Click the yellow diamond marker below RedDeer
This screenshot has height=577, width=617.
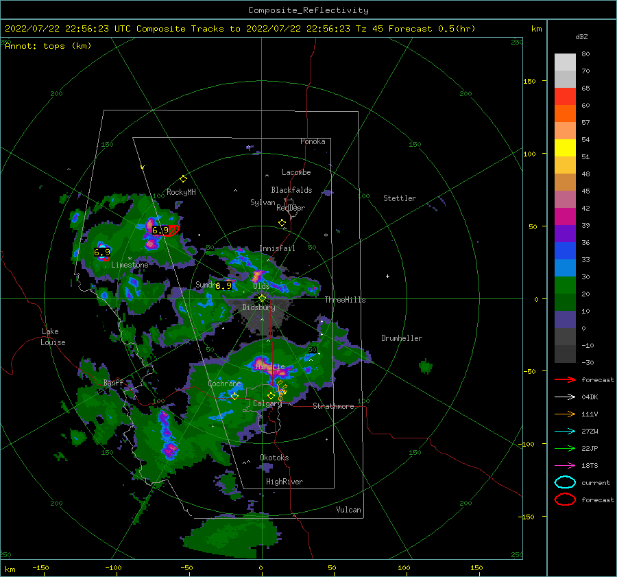pyautogui.click(x=282, y=223)
